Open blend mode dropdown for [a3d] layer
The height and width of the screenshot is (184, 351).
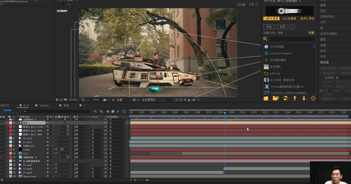click(79, 149)
